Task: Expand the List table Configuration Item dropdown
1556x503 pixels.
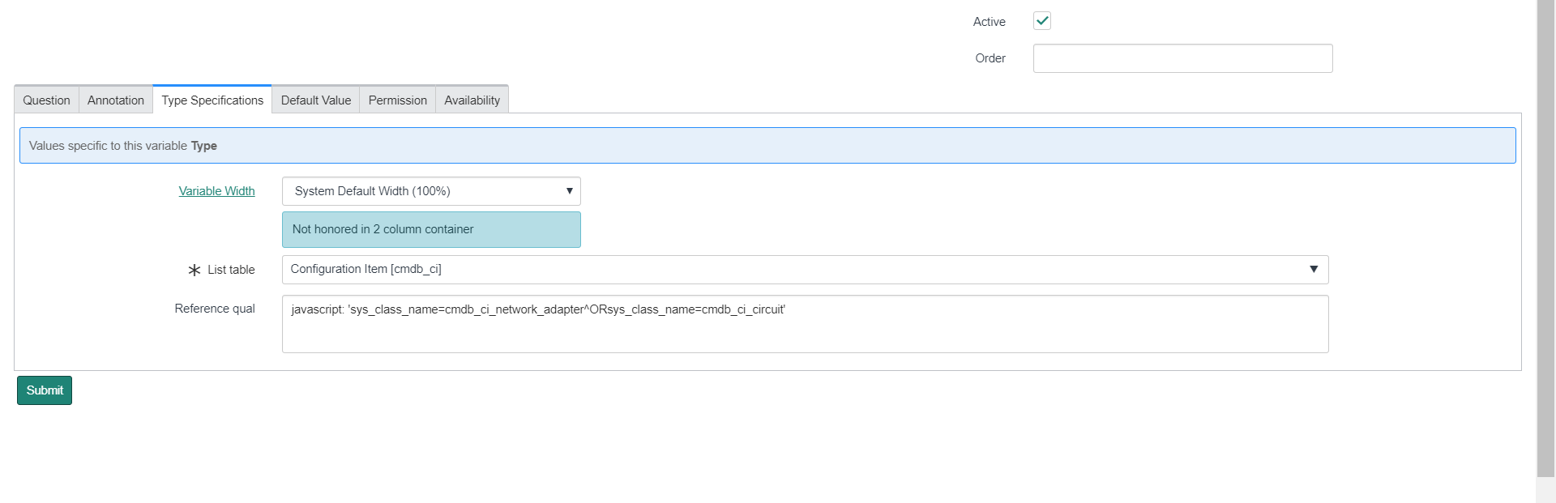Action: [x=805, y=270]
